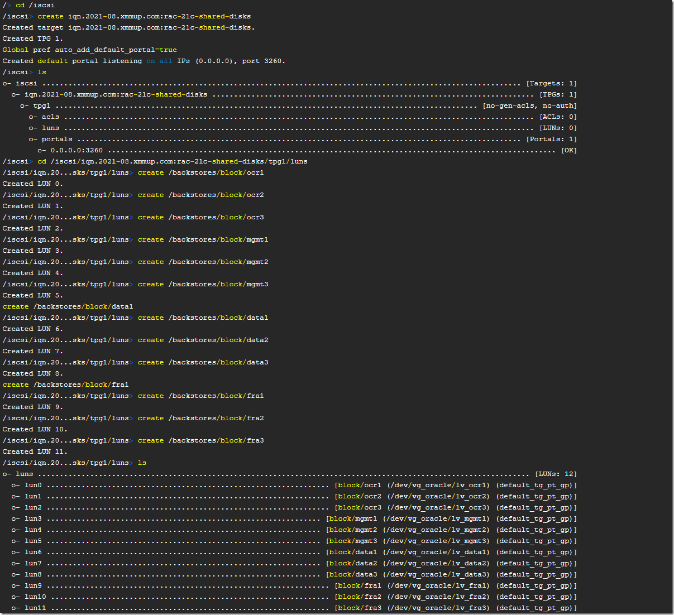
Task: Click 'create /backstores/block/data2' command
Action: [203, 340]
